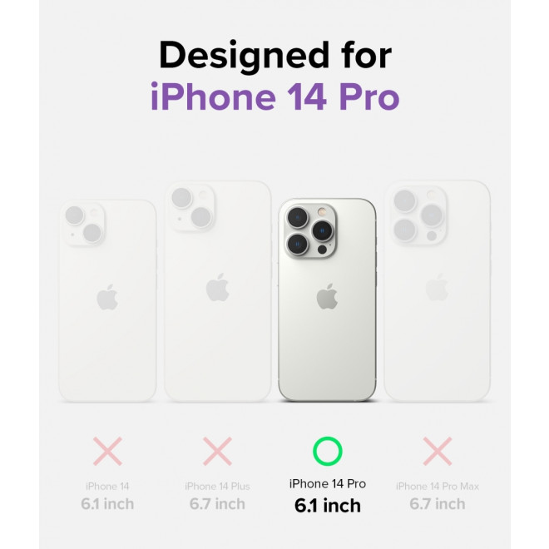
Task: Click the Apple logo on the faded iPhone 14
Action: click(x=107, y=297)
